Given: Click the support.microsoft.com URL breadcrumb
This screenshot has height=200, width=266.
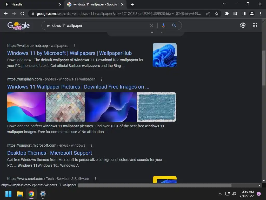Looking at the screenshot, I should click(46, 145).
